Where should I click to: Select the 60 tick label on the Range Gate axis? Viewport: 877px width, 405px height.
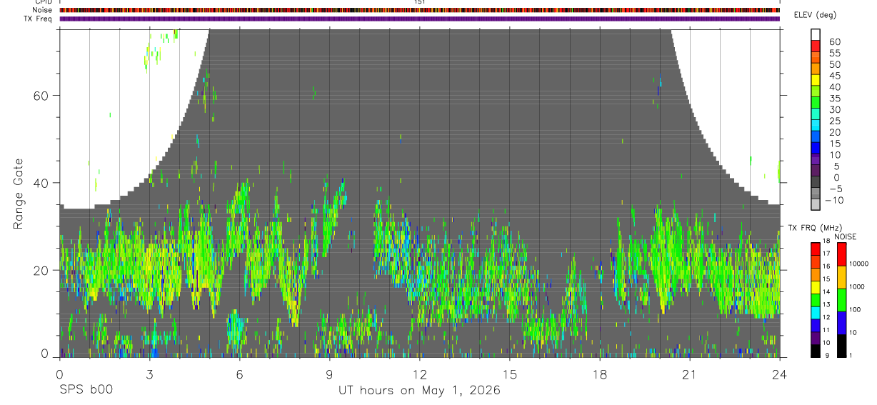[43, 96]
